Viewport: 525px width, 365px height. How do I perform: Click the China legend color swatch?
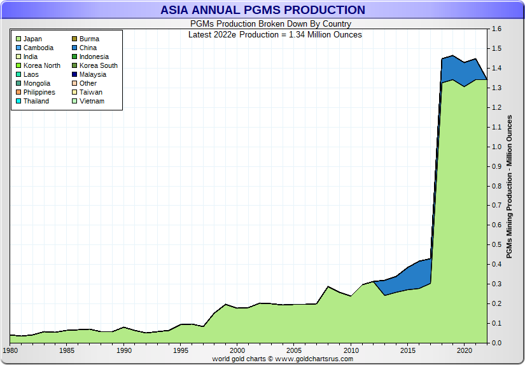pyautogui.click(x=74, y=48)
